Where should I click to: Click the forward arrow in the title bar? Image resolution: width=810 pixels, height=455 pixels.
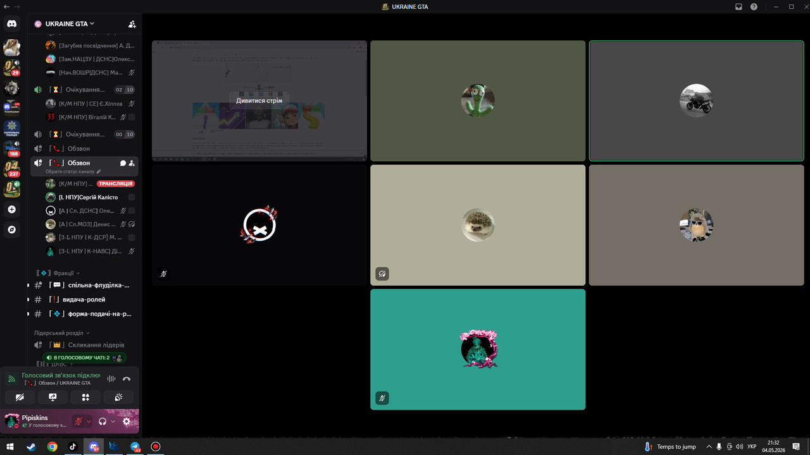click(16, 6)
